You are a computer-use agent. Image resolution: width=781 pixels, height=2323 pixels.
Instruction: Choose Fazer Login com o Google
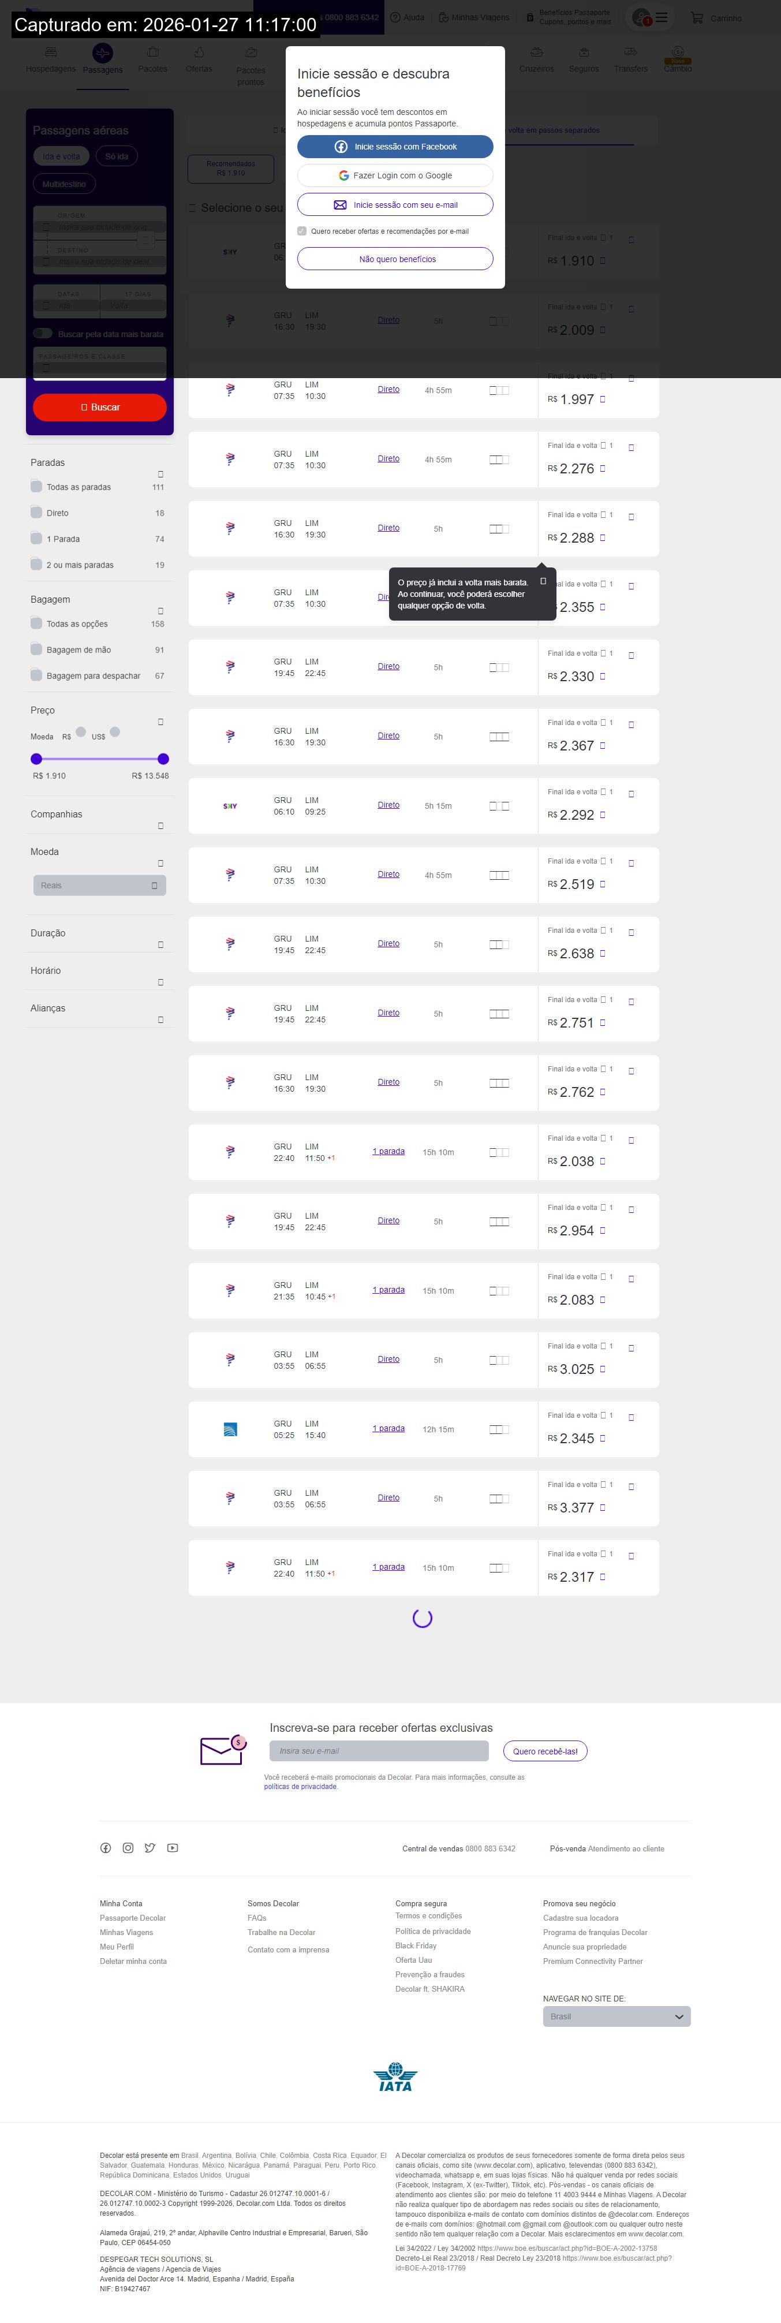tap(395, 176)
